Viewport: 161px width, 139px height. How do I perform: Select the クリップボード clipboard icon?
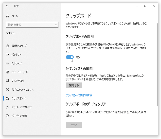tap(7, 98)
